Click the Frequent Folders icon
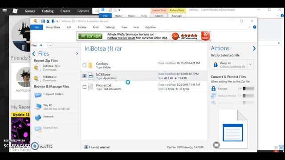Viewport: 285px width, 160px height. [x=38, y=95]
